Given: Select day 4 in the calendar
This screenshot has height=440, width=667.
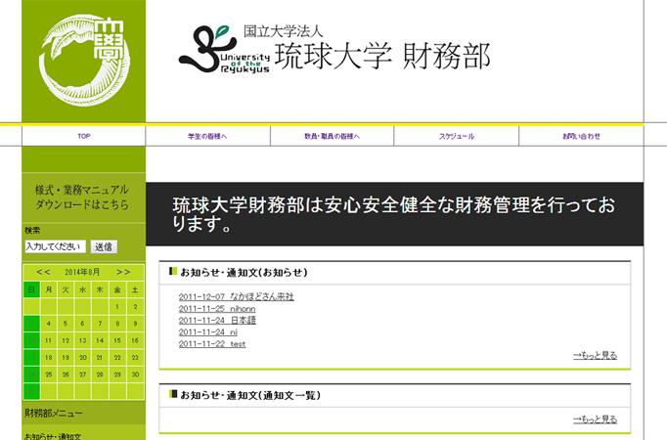Looking at the screenshot, I should (49, 324).
